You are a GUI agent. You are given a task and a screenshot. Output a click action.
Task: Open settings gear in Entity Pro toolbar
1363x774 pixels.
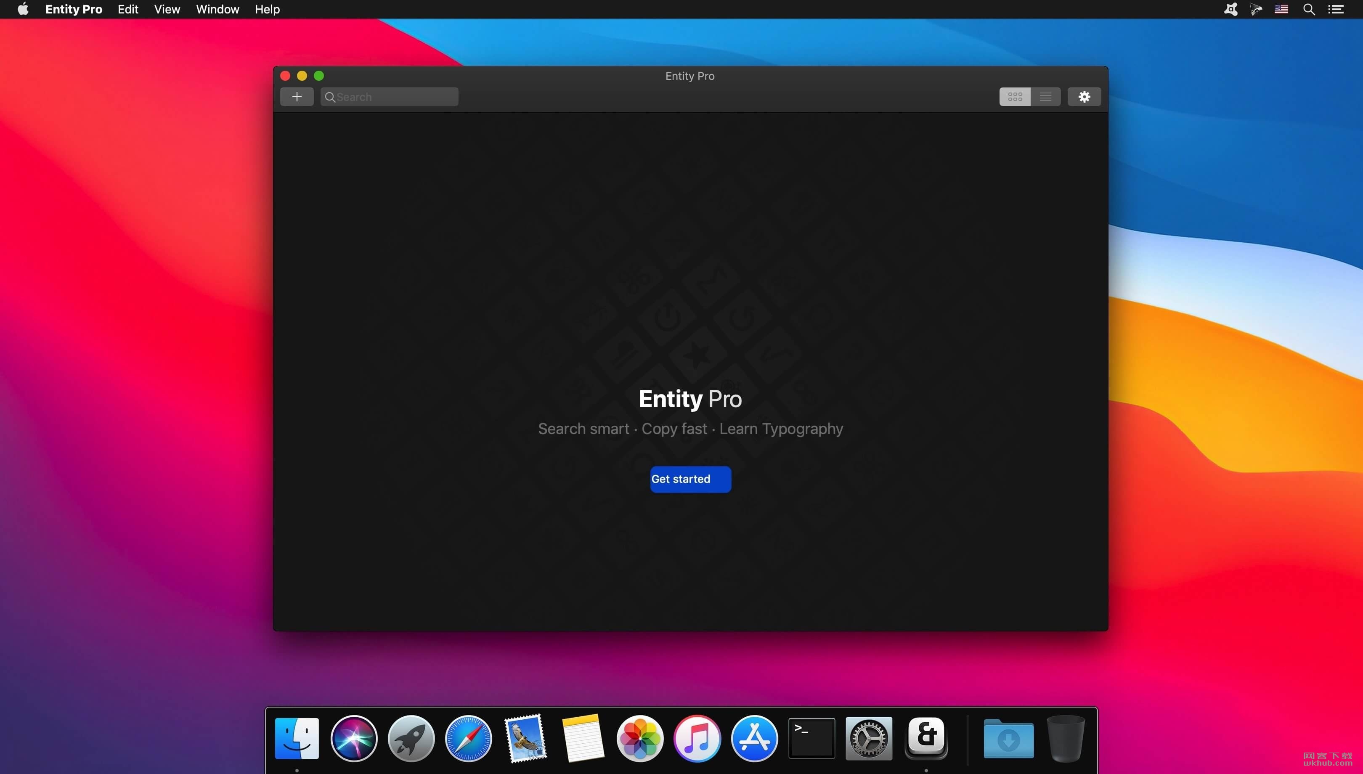[1085, 97]
